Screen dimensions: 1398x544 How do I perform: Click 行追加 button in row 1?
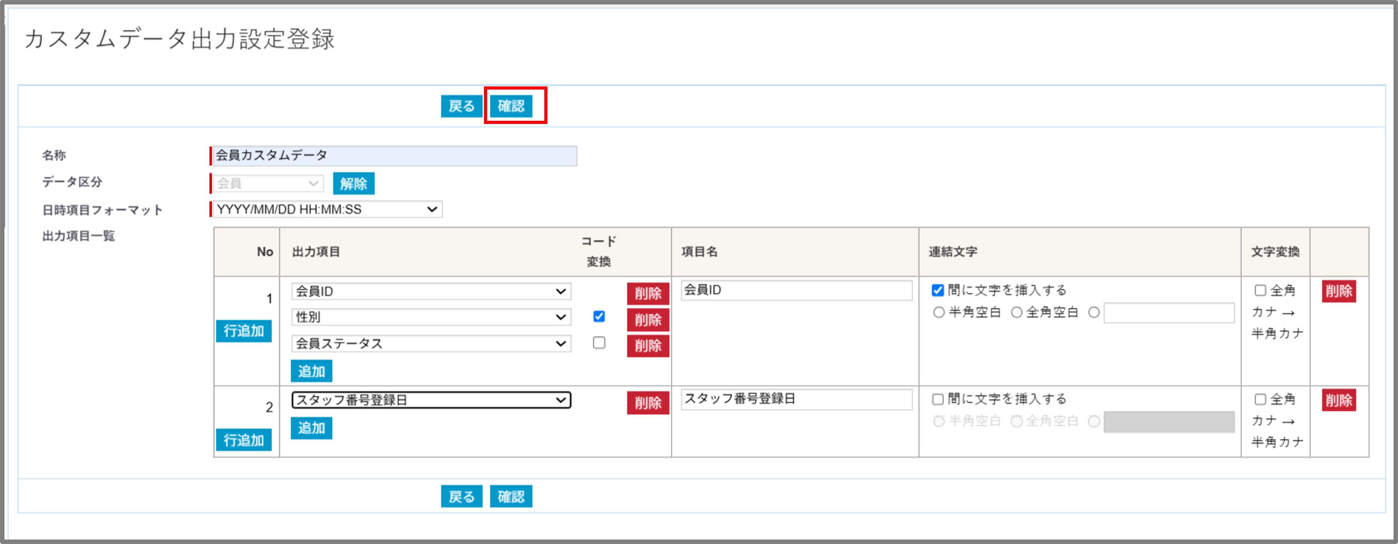click(x=244, y=330)
